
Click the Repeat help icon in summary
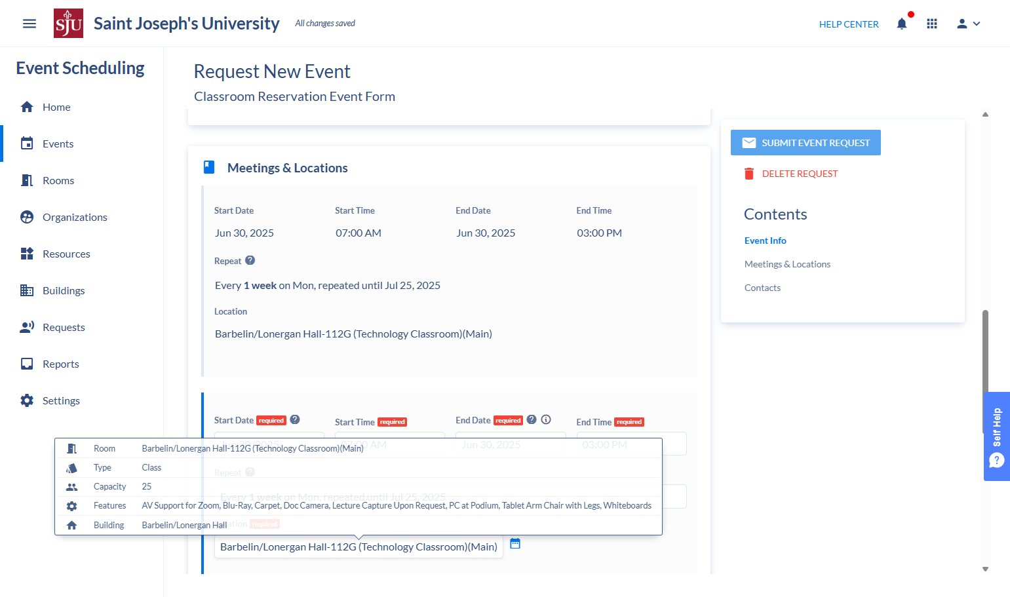[250, 260]
